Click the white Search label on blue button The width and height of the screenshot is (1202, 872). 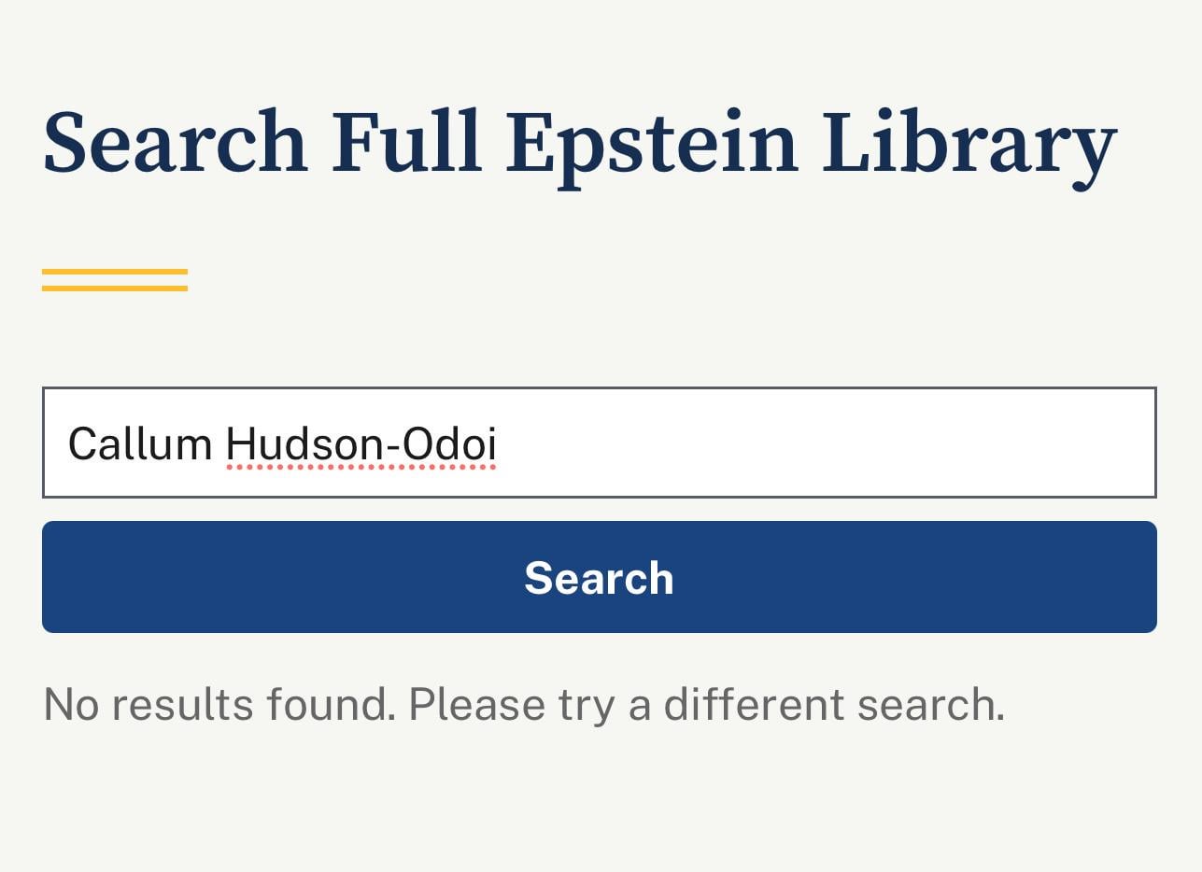coord(599,578)
